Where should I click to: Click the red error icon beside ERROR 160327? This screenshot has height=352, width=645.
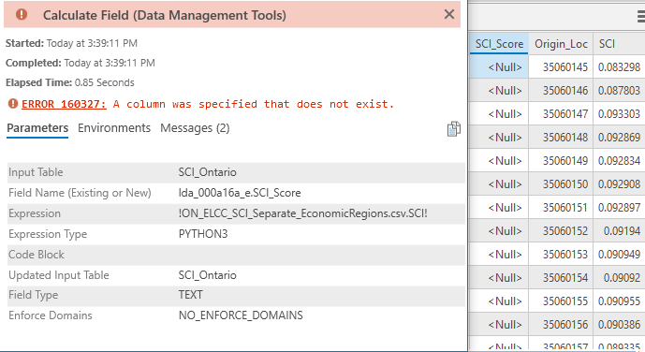[13, 104]
